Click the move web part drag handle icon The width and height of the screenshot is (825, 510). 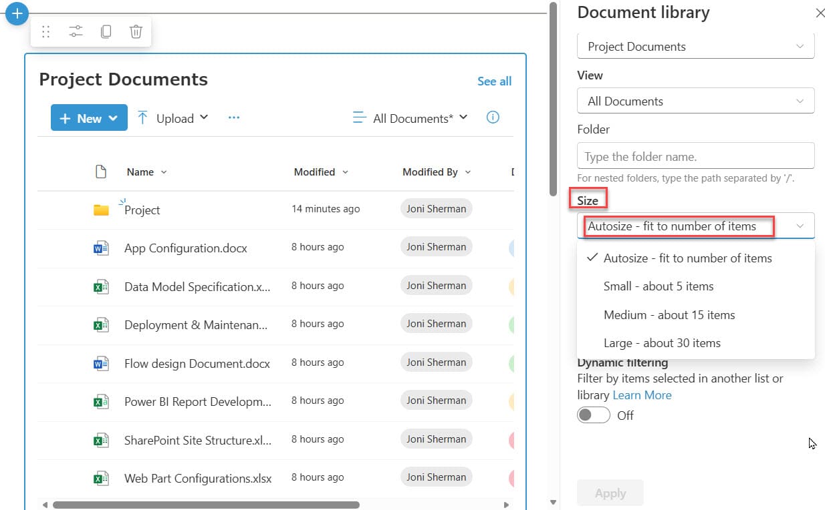click(45, 31)
